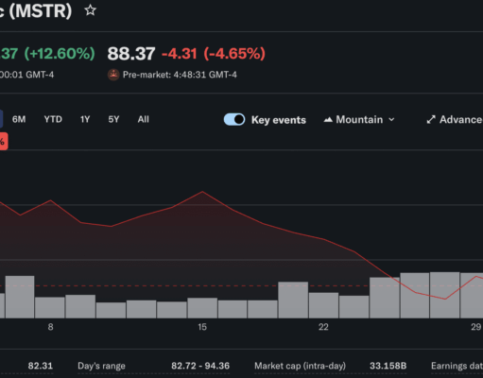Click the 15 date axis label

[x=202, y=327]
